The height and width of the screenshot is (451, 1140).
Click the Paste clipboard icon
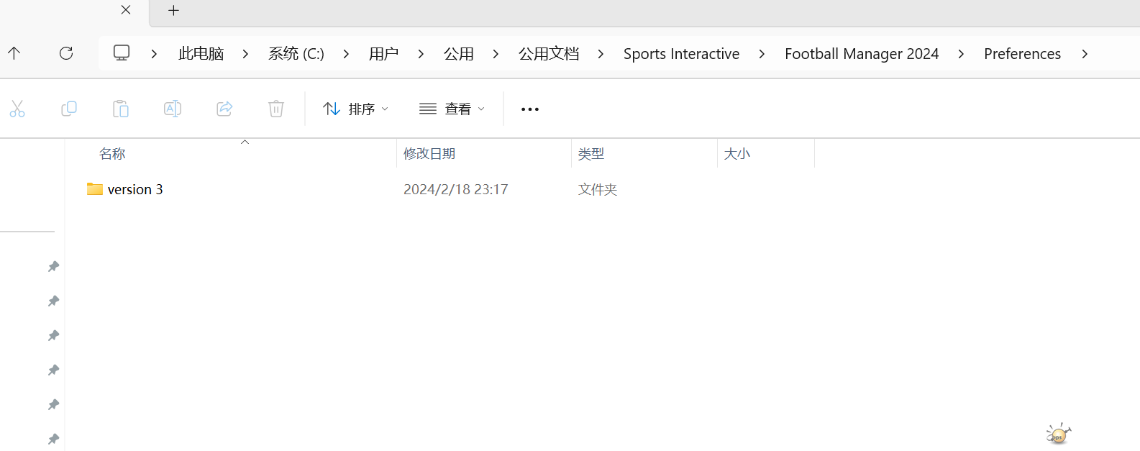coord(121,109)
